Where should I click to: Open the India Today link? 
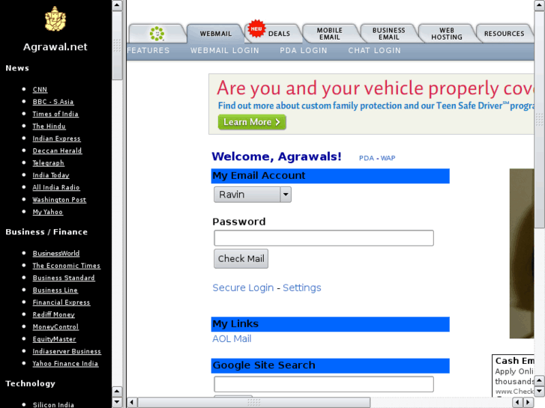(51, 175)
